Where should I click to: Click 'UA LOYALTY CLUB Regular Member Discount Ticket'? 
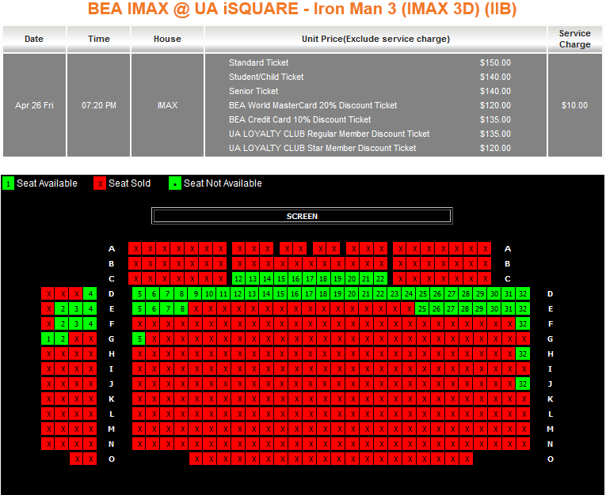330,134
